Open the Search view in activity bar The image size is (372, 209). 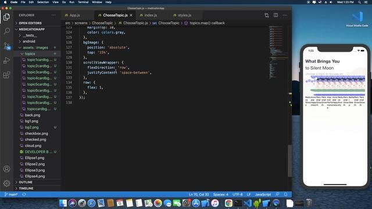[x=6, y=31]
